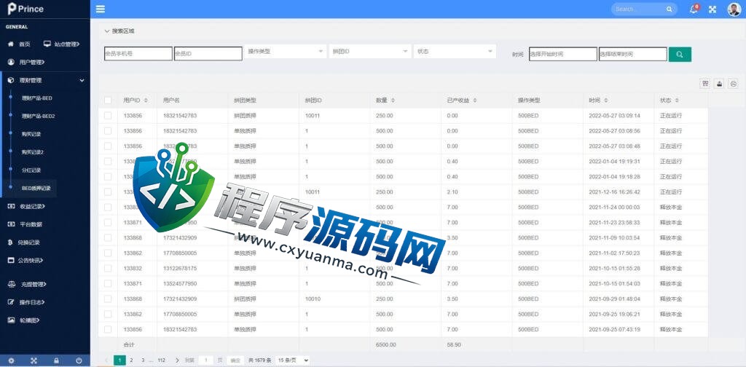Click the page number jump input
This screenshot has height=367, width=746.
(x=205, y=361)
